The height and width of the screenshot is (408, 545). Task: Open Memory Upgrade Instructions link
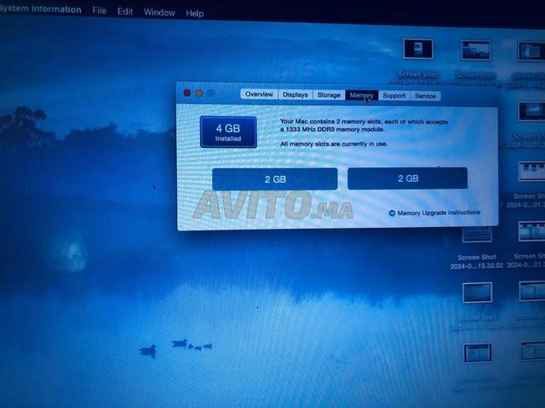(x=439, y=212)
